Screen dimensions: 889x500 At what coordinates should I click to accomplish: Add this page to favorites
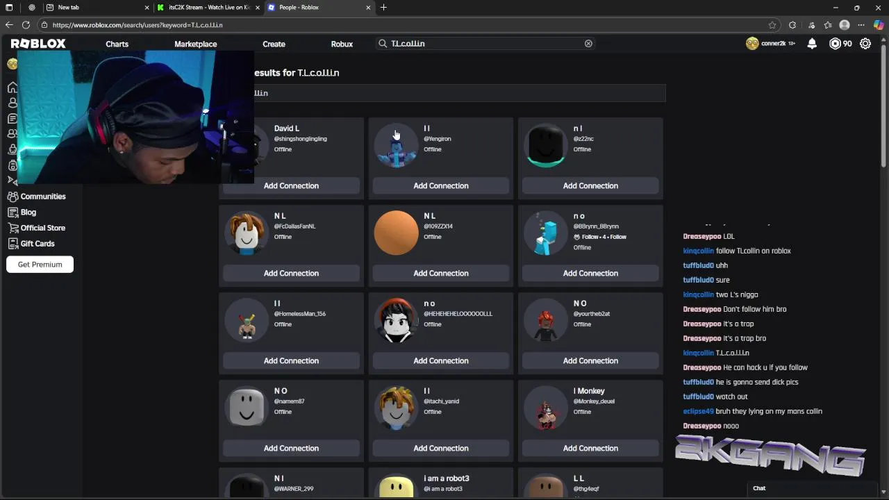tap(772, 25)
